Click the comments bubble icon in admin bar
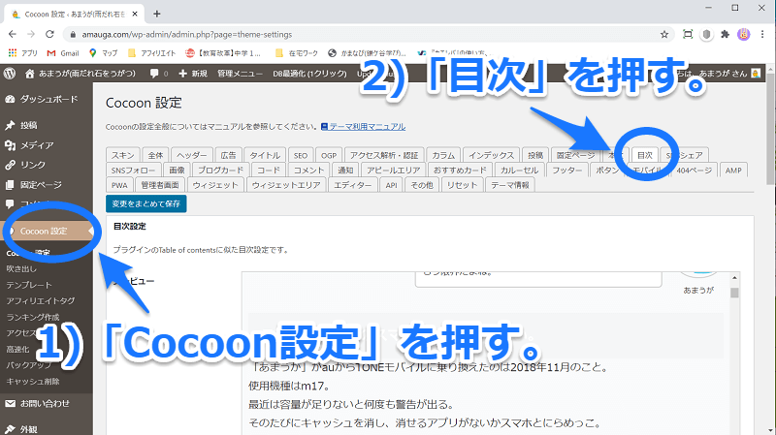 click(156, 74)
